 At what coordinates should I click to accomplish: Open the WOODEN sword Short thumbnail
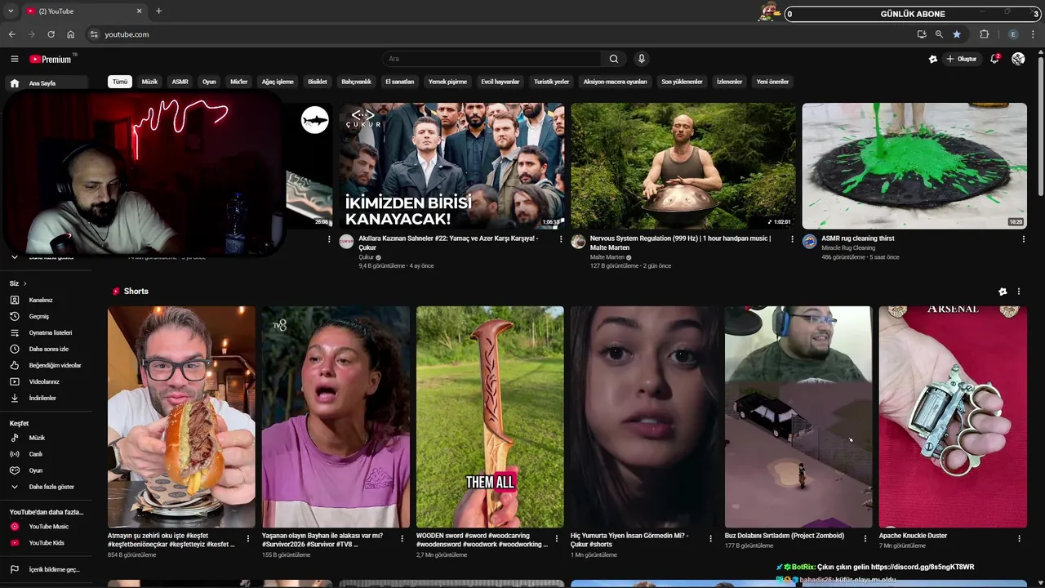pyautogui.click(x=490, y=416)
